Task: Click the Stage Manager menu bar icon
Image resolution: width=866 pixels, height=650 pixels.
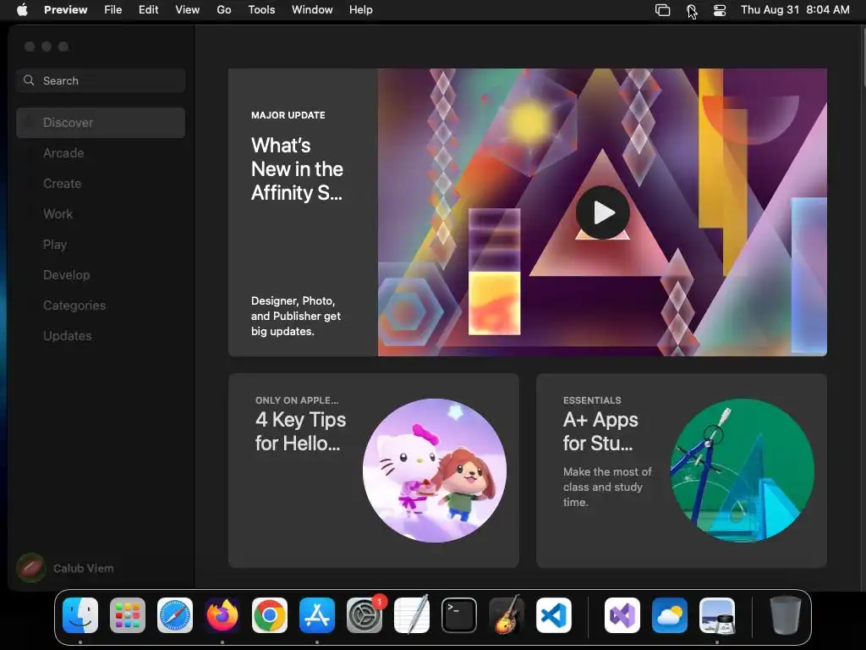Action: pyautogui.click(x=663, y=10)
